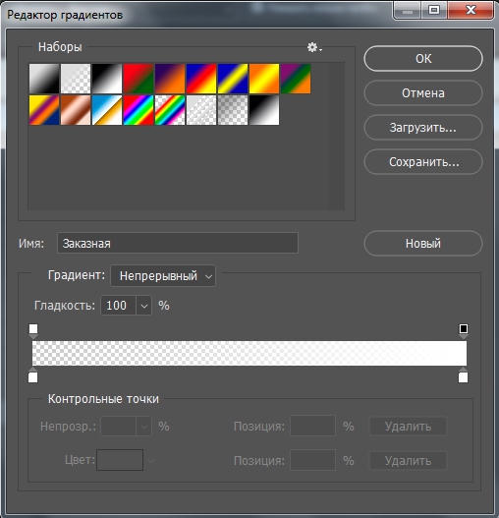Open the Градиент type dropdown Непрерывный
The height and width of the screenshot is (518, 499).
pos(163,275)
